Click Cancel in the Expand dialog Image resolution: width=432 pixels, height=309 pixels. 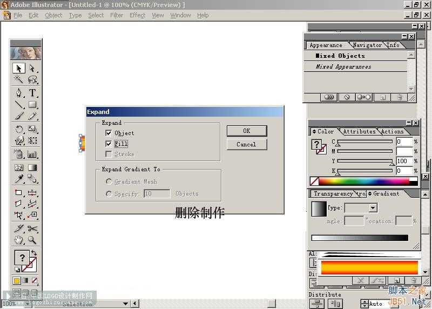click(x=247, y=144)
